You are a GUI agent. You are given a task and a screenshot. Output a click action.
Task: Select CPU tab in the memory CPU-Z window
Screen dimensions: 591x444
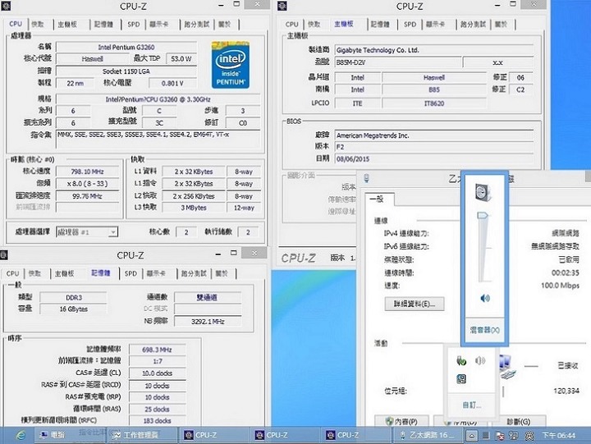(12, 273)
